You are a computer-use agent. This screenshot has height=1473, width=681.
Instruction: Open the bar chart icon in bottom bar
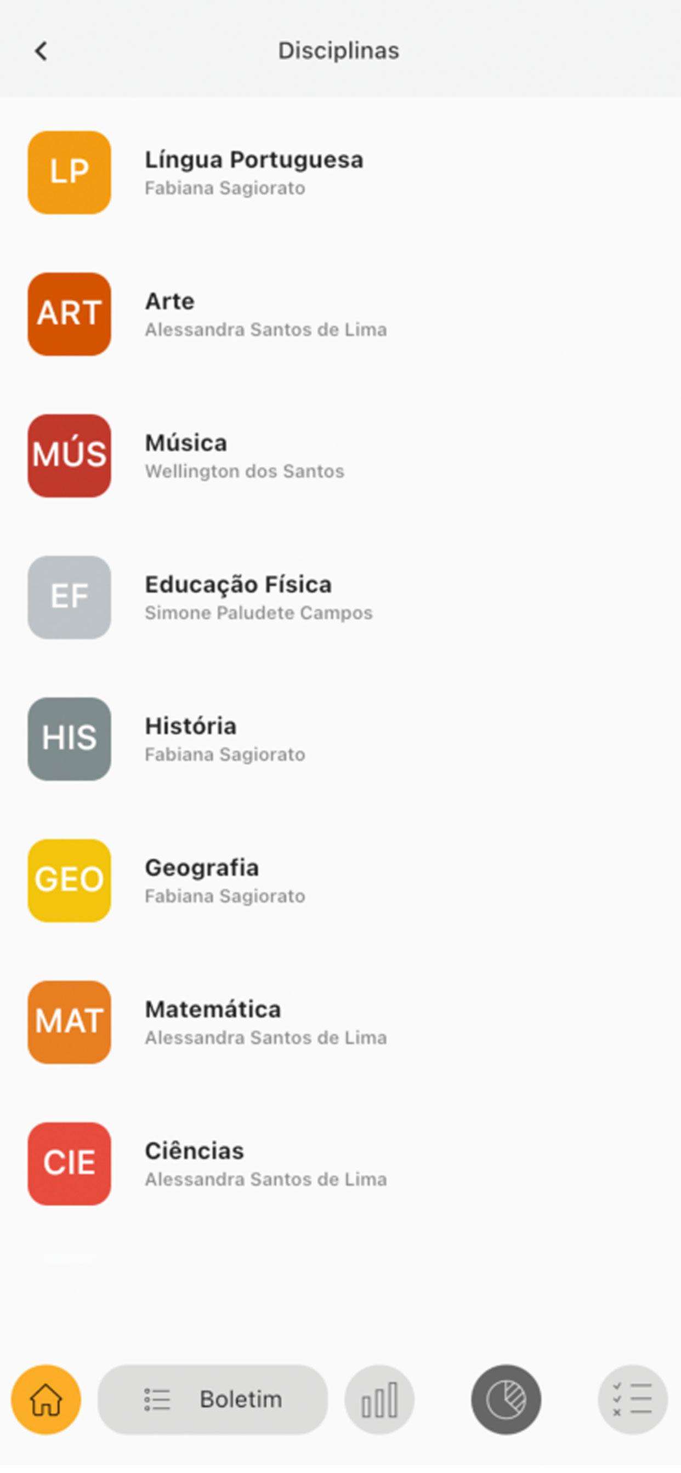[x=379, y=1400]
